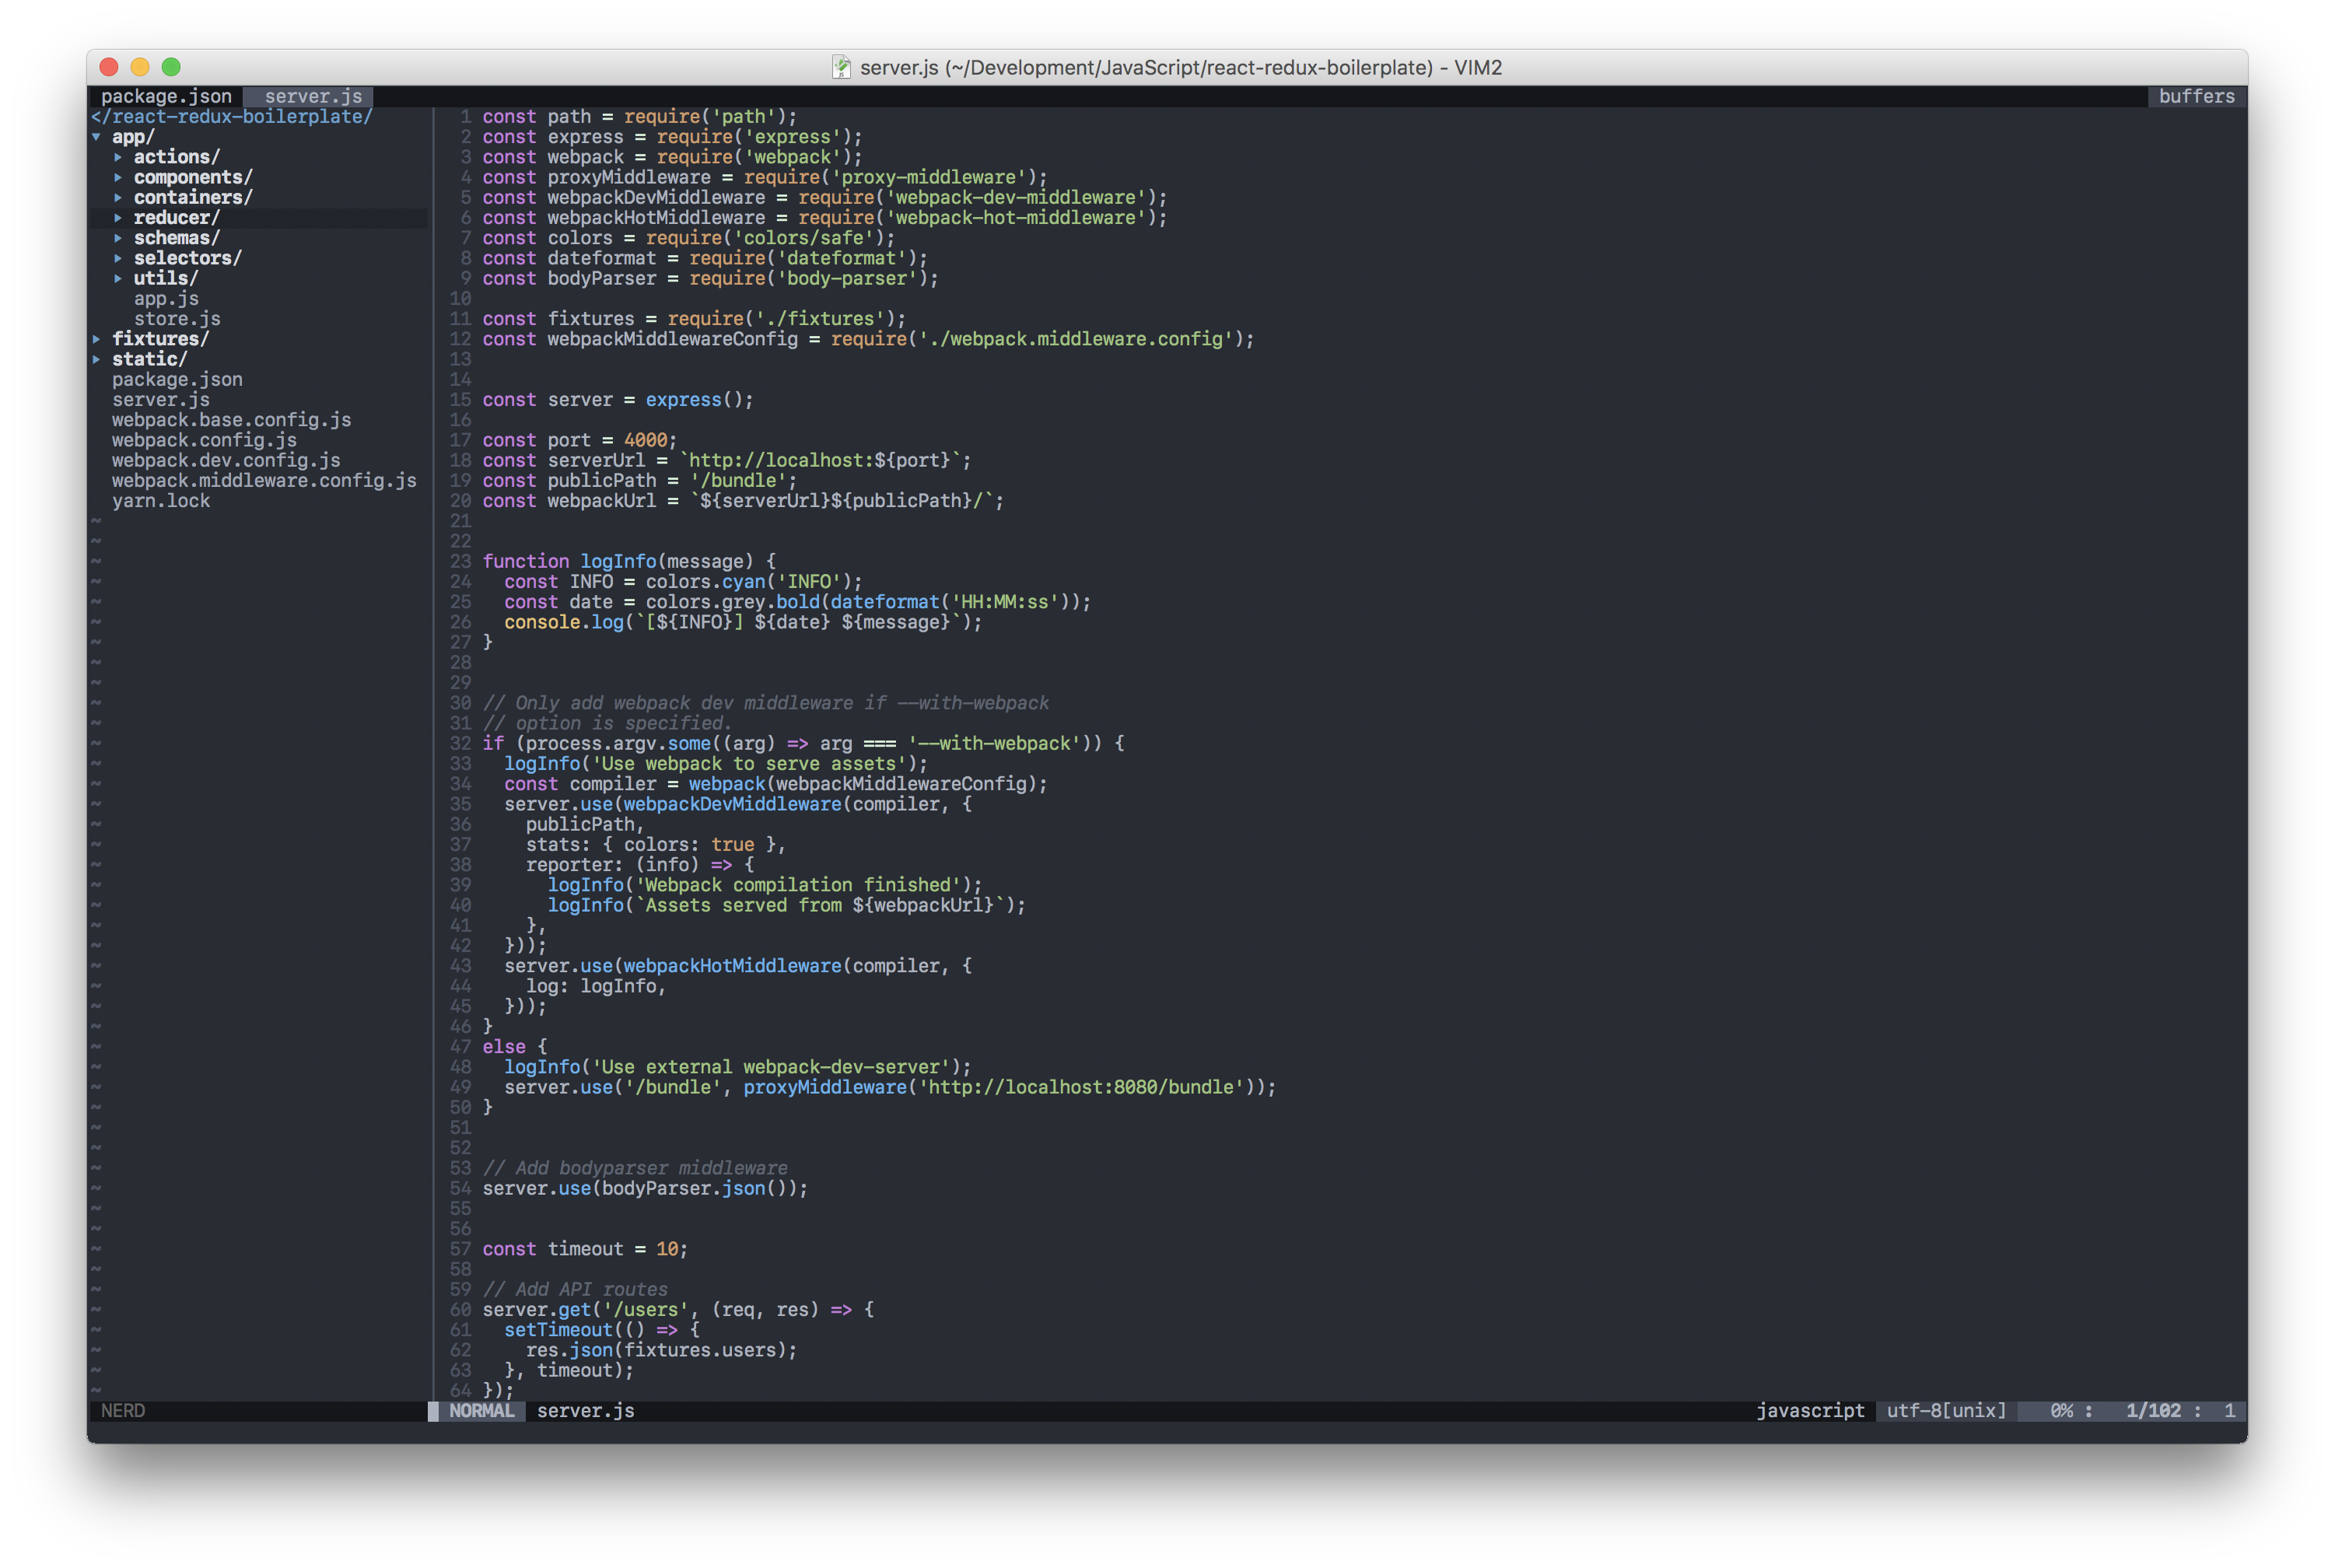Select the server.js buffer tab

(x=313, y=96)
